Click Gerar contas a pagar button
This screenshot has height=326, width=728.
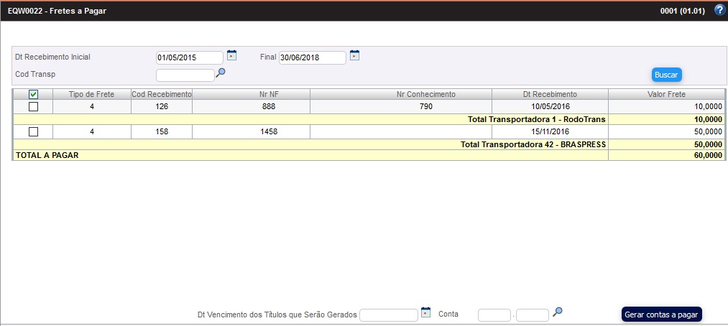pos(660,315)
